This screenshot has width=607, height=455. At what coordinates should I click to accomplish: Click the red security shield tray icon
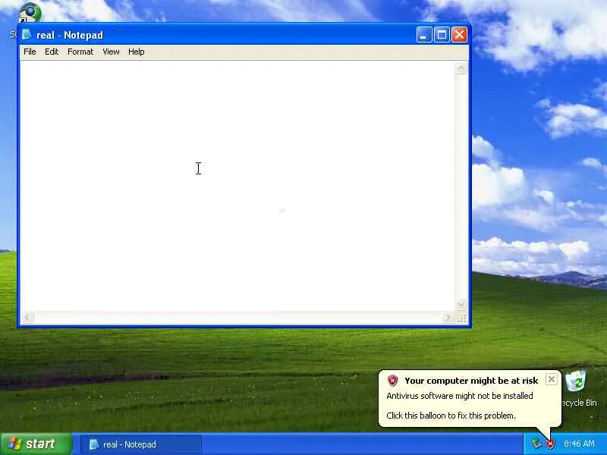[x=550, y=444]
